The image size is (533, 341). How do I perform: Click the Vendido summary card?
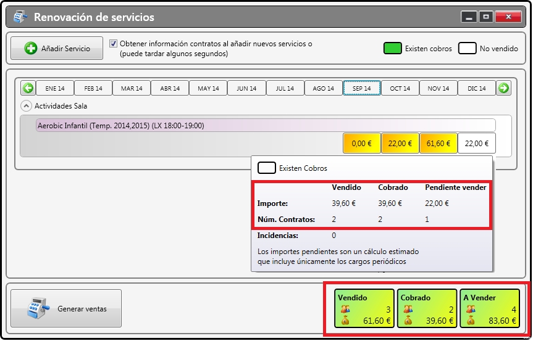coord(364,308)
